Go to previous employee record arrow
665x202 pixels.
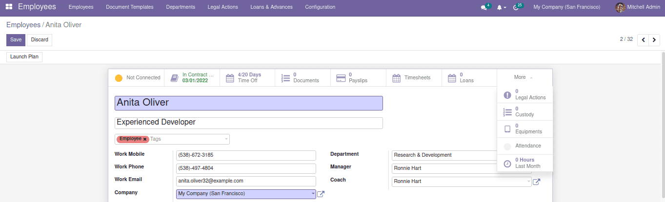tap(643, 40)
